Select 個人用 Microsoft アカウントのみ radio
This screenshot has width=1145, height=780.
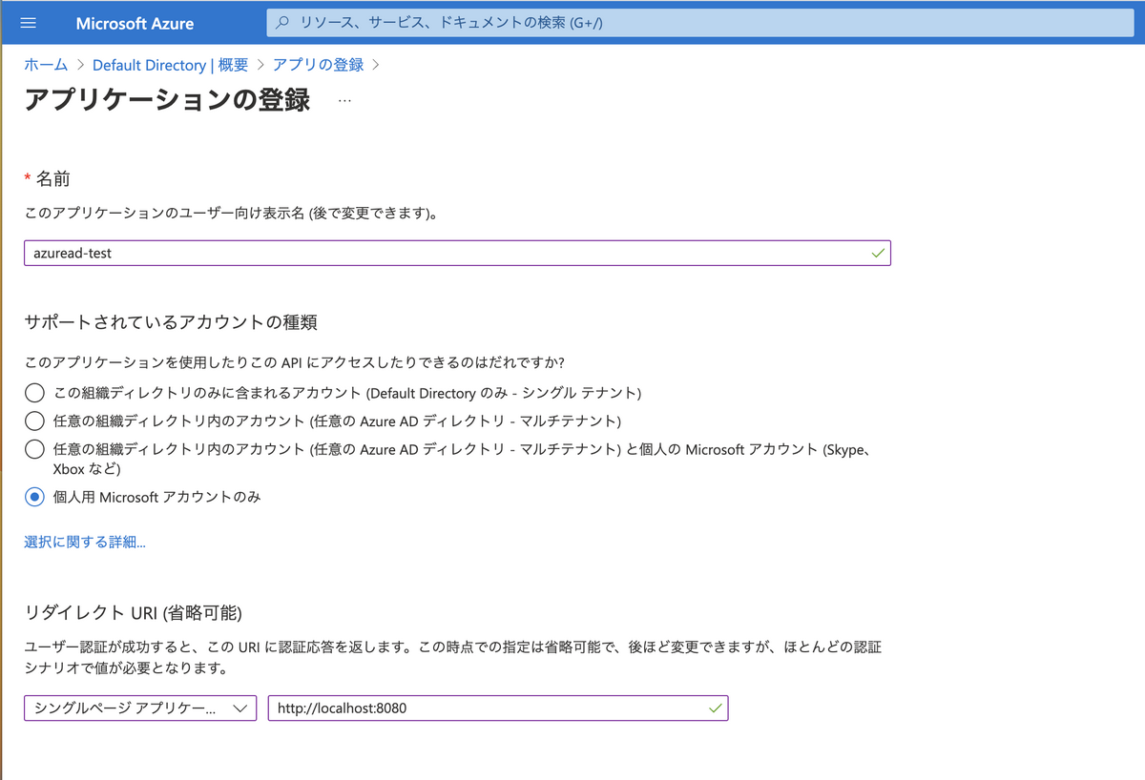34,497
